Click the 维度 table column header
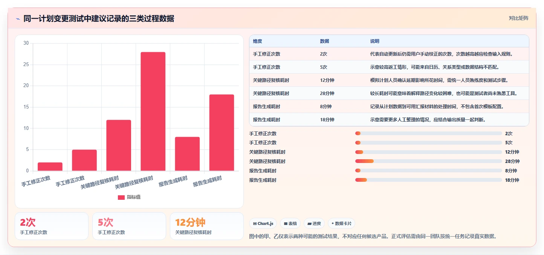544x255 pixels. coord(258,41)
